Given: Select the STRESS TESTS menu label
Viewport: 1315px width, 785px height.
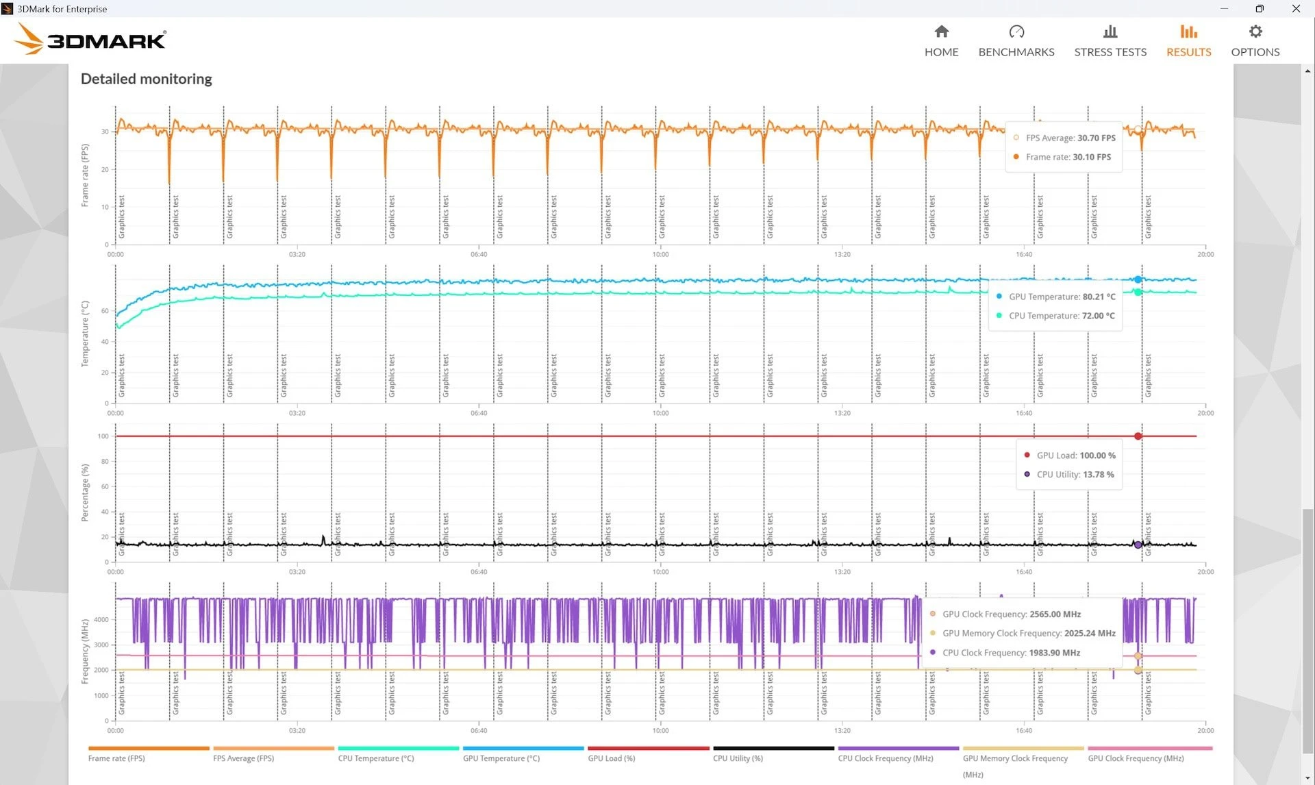Looking at the screenshot, I should (x=1110, y=52).
